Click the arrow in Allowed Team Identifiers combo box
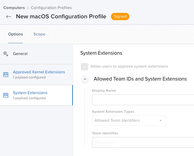 click(161, 121)
